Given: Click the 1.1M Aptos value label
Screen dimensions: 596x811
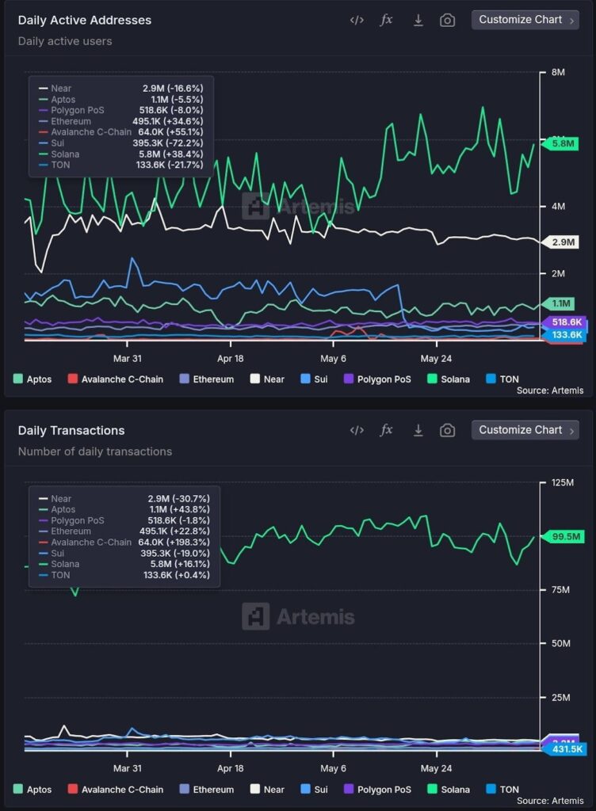Looking at the screenshot, I should tap(559, 303).
